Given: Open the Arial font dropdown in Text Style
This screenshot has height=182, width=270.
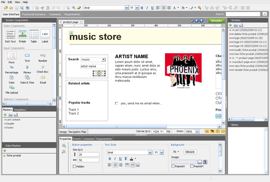Looking at the screenshot, I should pos(150,152).
